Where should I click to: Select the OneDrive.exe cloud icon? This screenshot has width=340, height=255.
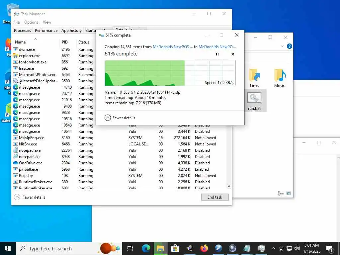16,163
